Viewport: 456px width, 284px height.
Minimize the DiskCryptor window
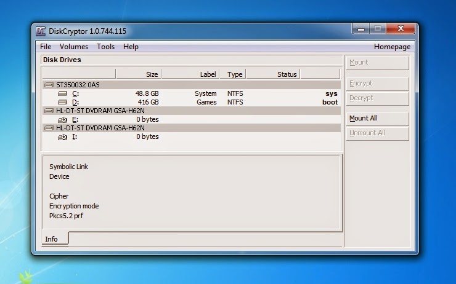click(361, 29)
